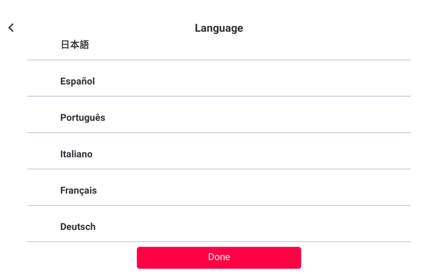438x274 pixels.
Task: Return to previous screen using chevron
Action: (11, 28)
